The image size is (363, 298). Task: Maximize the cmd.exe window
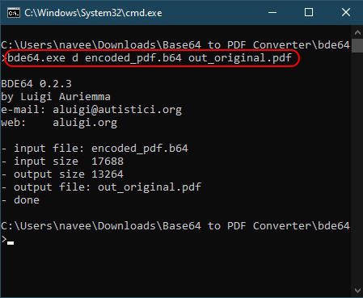(x=309, y=12)
